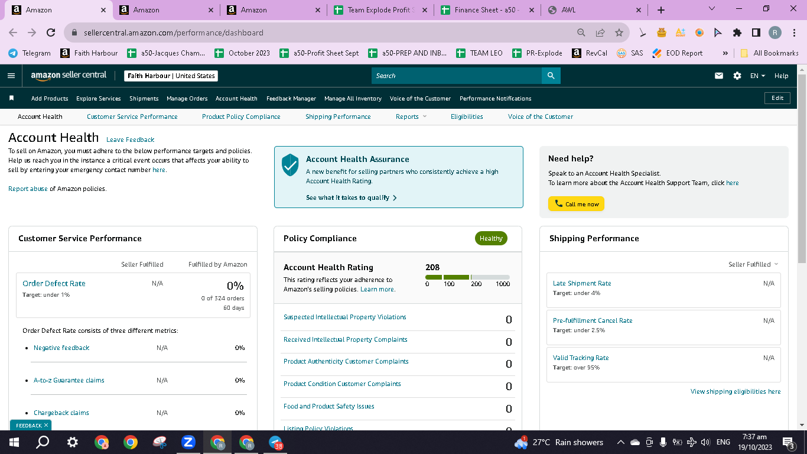Click the Faith Harbour United States account switcher
807x454 pixels.
(171, 76)
